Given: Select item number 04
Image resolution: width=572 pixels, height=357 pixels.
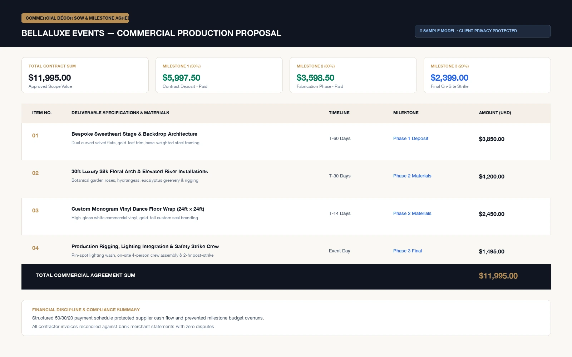Looking at the screenshot, I should (x=35, y=248).
